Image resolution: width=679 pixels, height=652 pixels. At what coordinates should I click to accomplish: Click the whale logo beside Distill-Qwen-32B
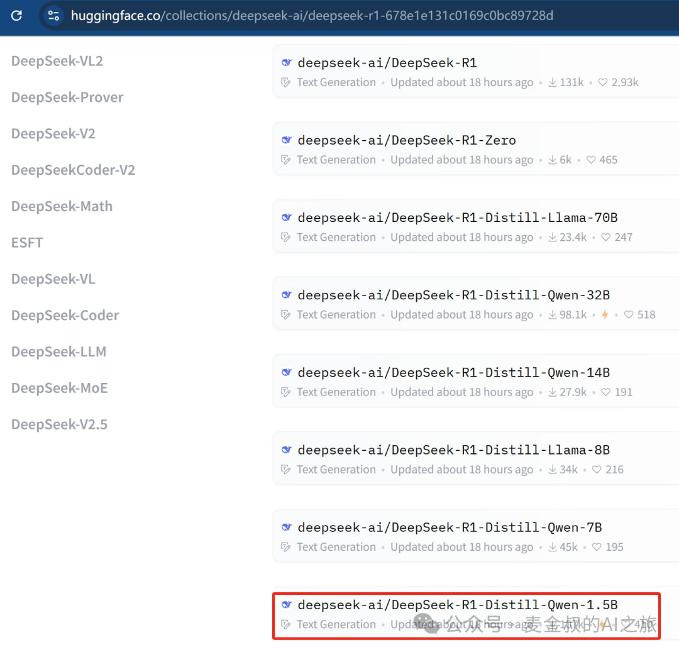click(x=286, y=296)
